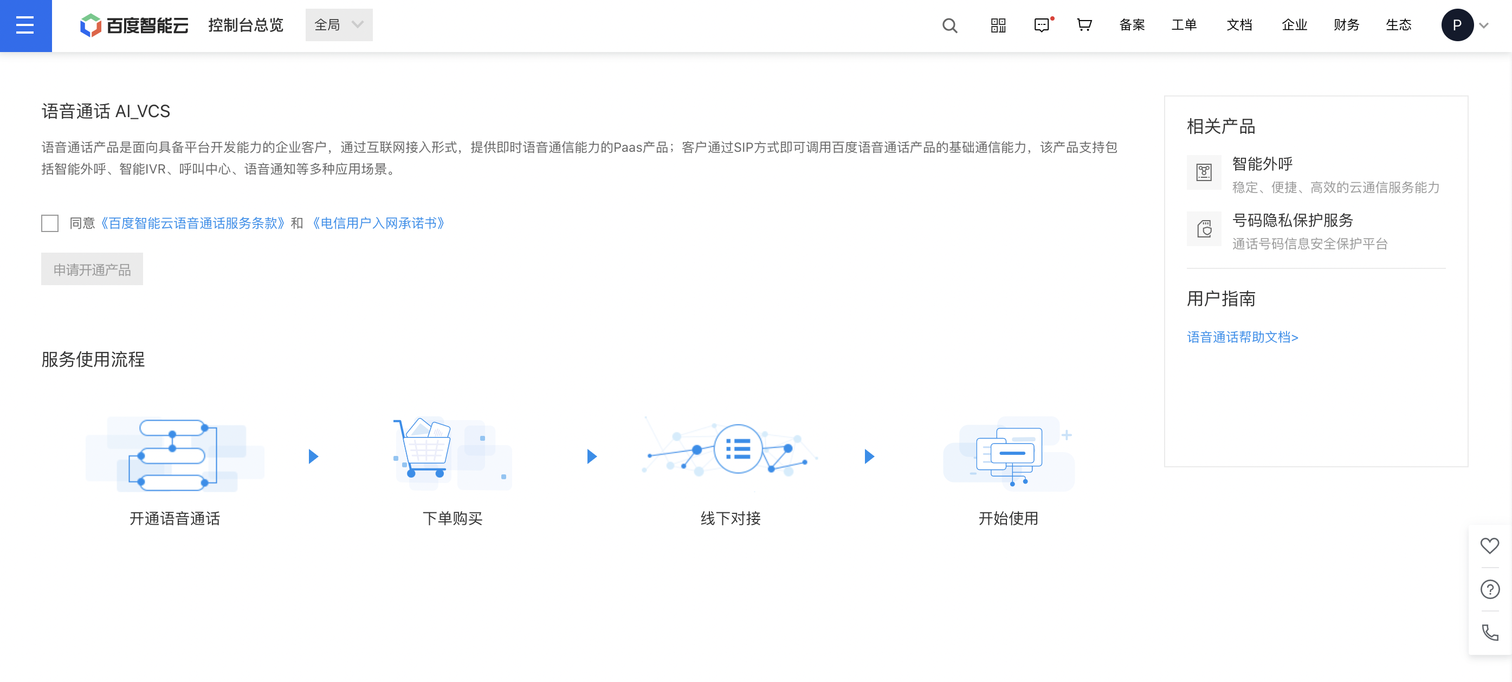Open the 工单 menu
The width and height of the screenshot is (1512, 682).
tap(1184, 25)
